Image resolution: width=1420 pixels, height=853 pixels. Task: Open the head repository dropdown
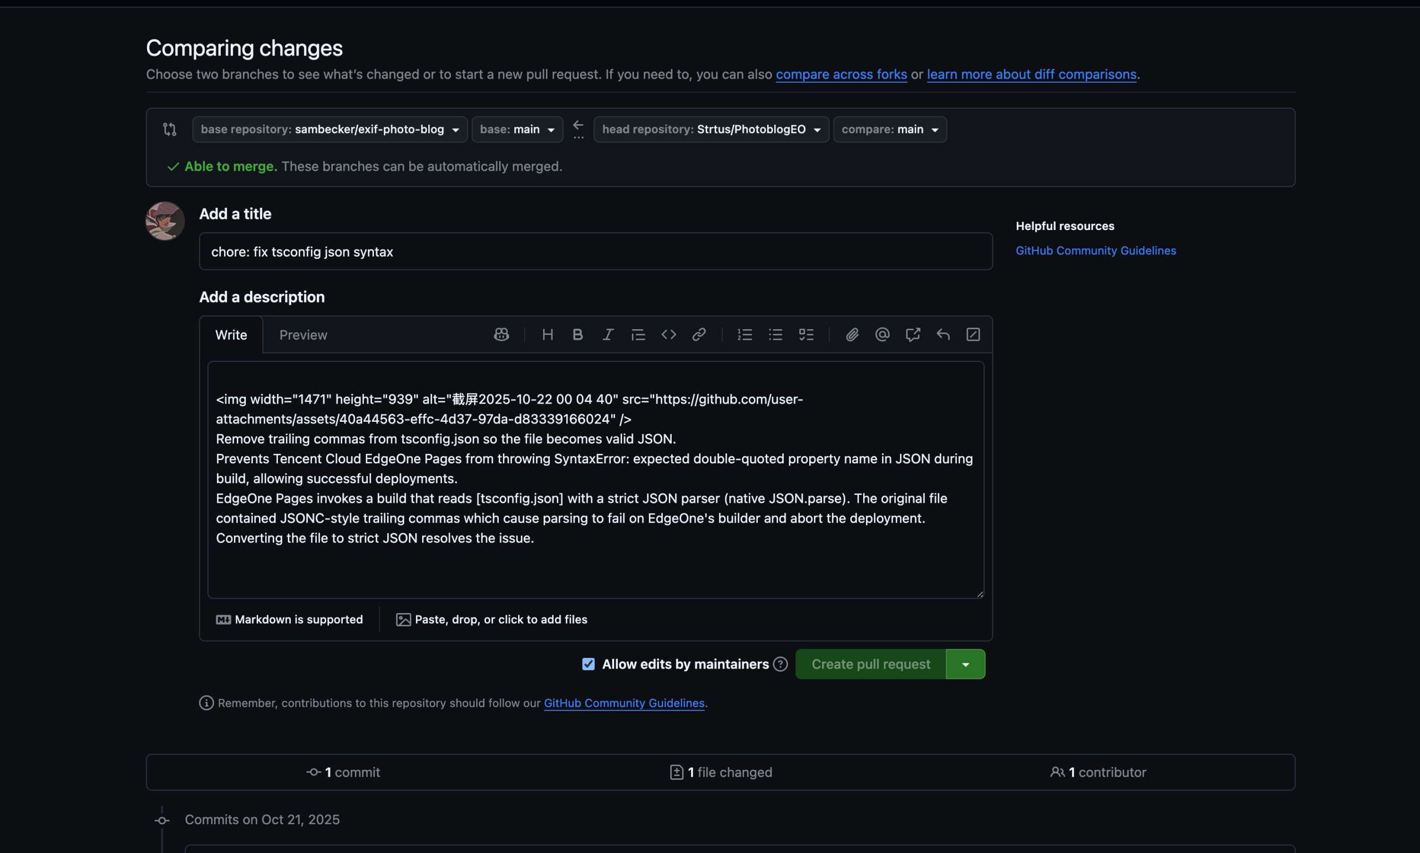click(711, 129)
